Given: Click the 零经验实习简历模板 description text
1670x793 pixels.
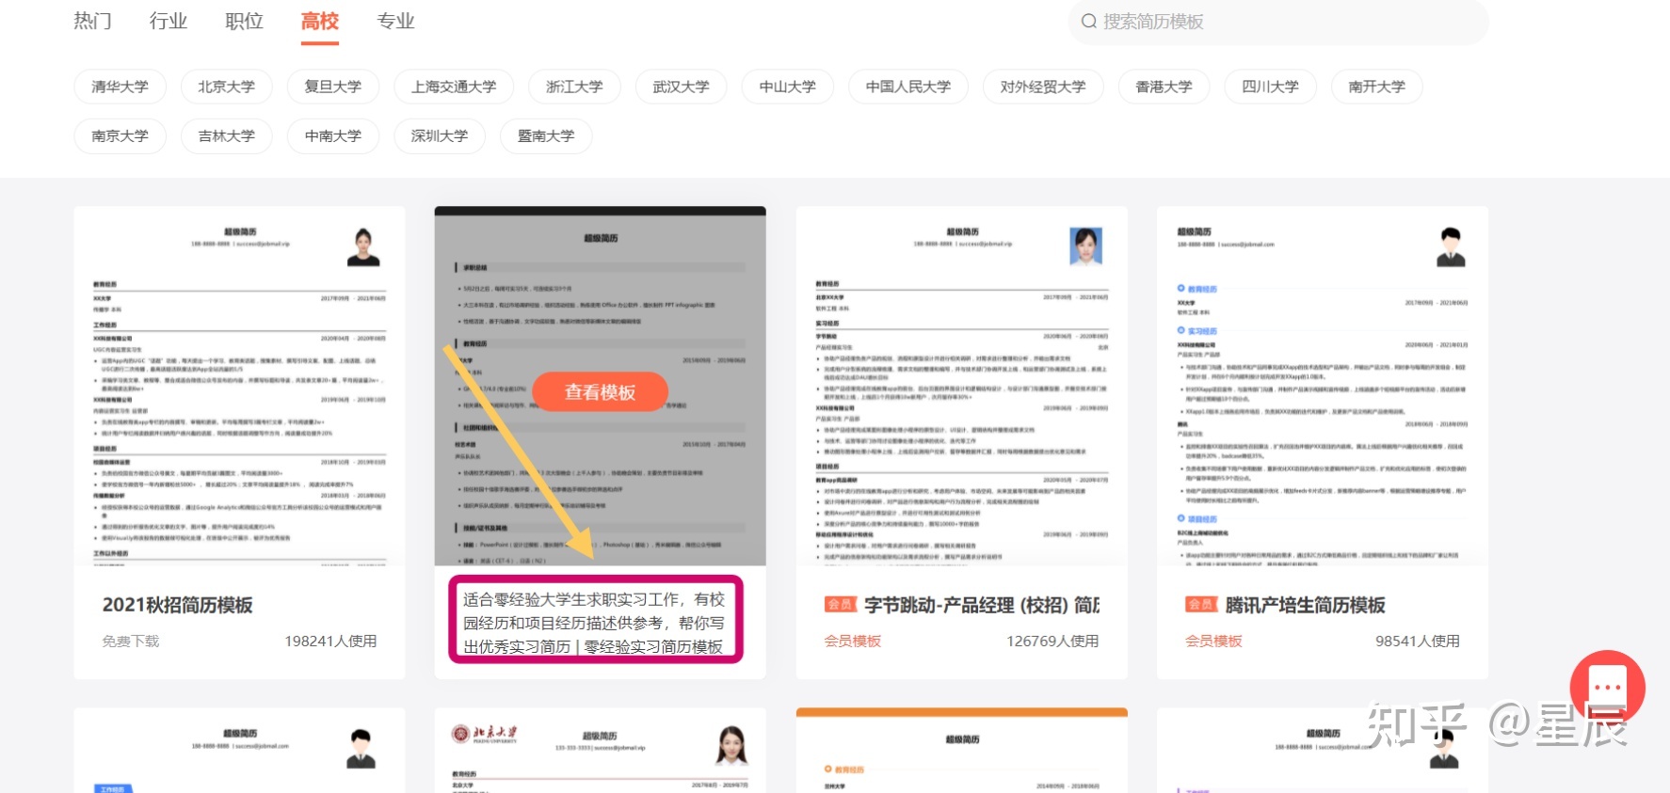Looking at the screenshot, I should (x=596, y=622).
